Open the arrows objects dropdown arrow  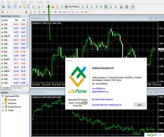[46, 12]
